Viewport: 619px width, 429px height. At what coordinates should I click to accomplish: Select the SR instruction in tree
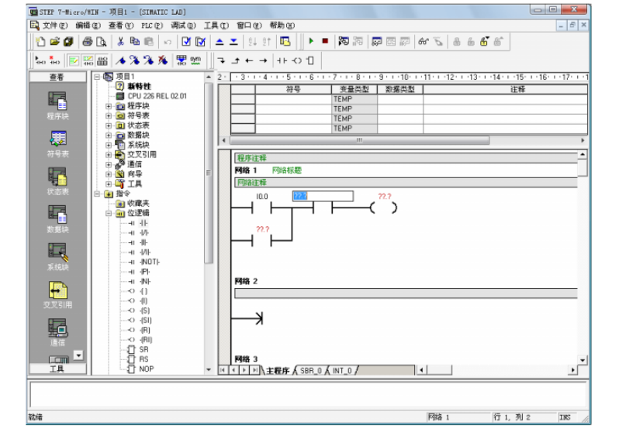(144, 349)
